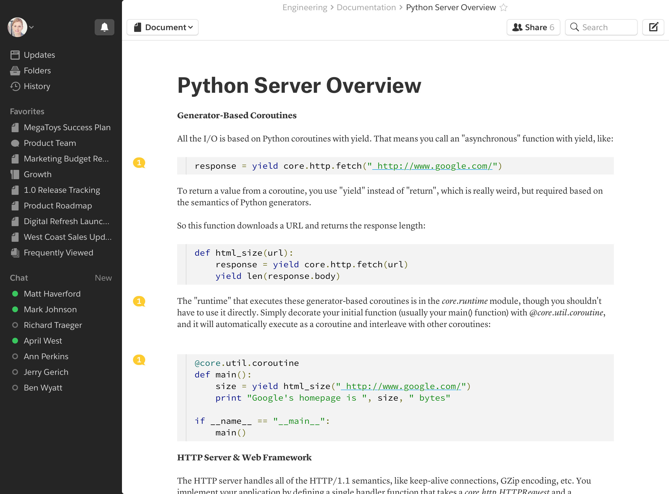Image resolution: width=669 pixels, height=494 pixels.
Task: Go to the Engineering breadcrumb
Action: (305, 8)
